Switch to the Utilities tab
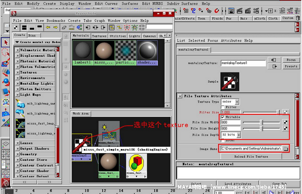 pos(118,36)
